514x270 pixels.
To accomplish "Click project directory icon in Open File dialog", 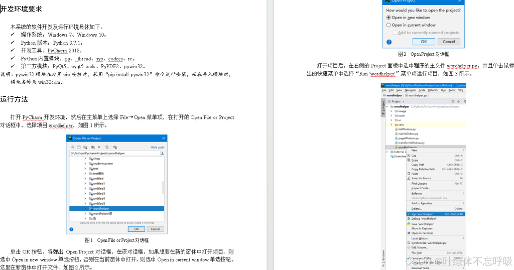I will click(85, 147).
